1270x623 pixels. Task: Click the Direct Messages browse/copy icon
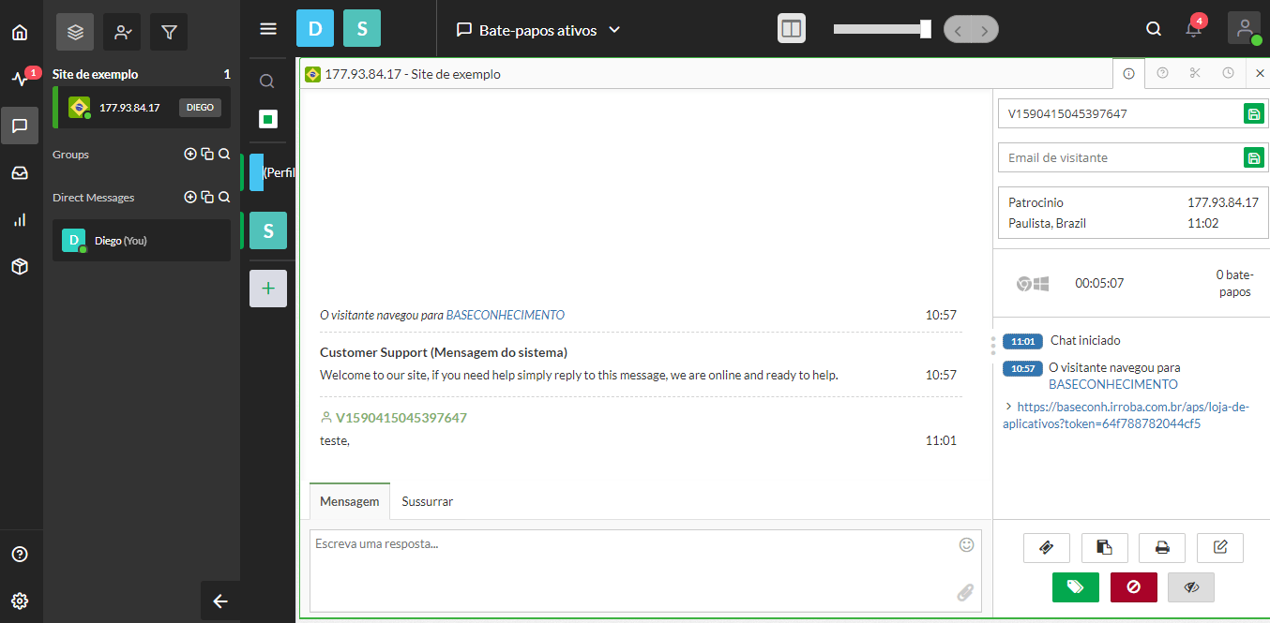(x=207, y=198)
